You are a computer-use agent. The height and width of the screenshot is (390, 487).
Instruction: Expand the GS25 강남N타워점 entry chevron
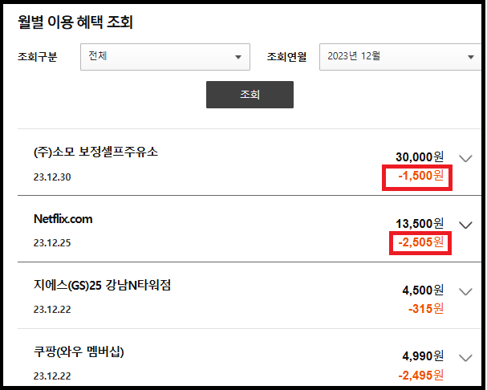point(466,291)
